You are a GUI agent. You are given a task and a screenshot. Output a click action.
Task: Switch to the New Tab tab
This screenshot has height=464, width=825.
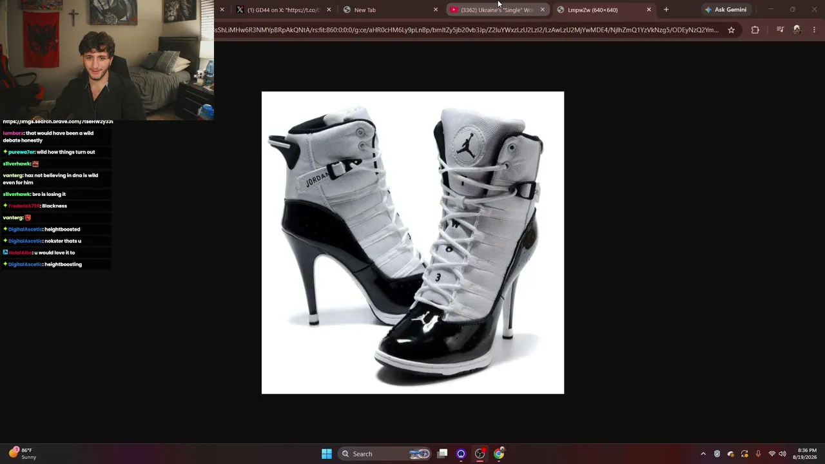tap(389, 10)
